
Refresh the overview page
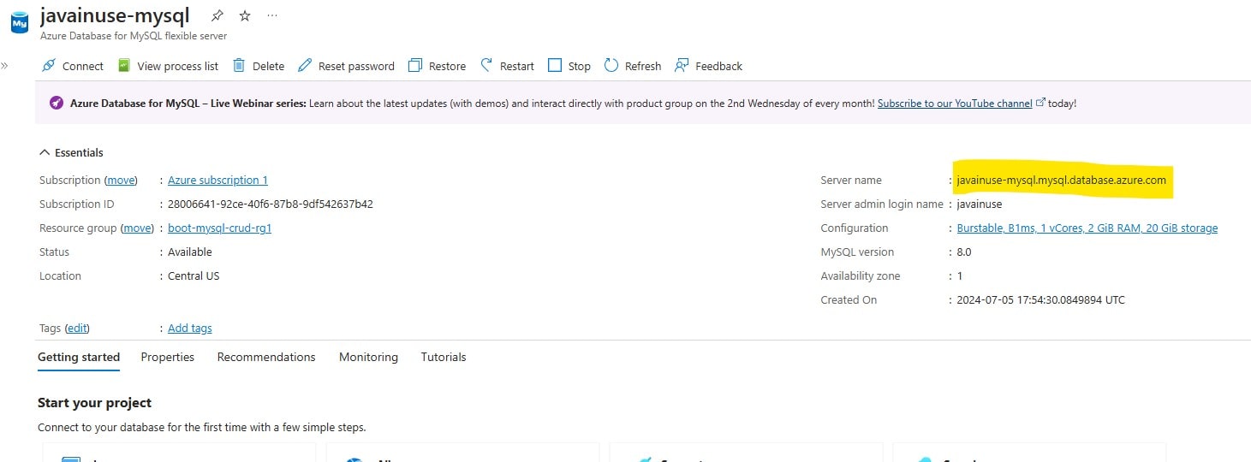click(633, 66)
